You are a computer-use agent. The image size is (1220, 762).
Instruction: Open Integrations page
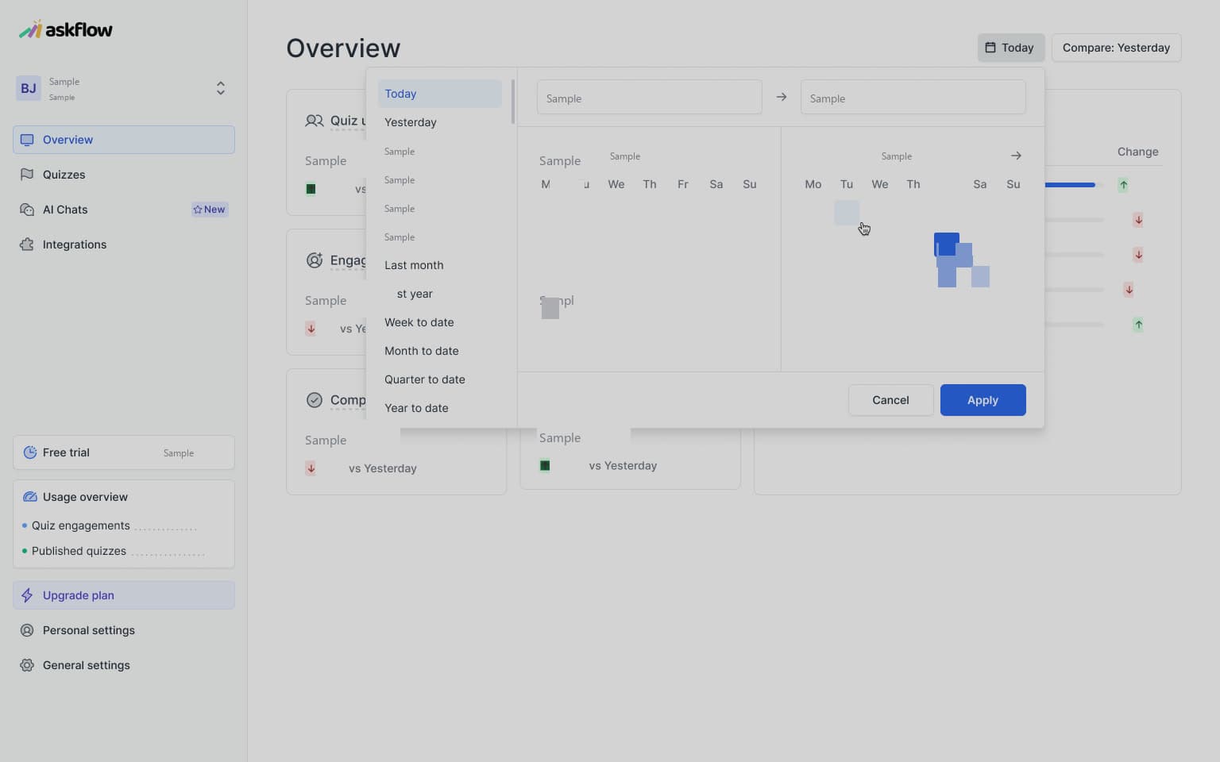click(124, 244)
